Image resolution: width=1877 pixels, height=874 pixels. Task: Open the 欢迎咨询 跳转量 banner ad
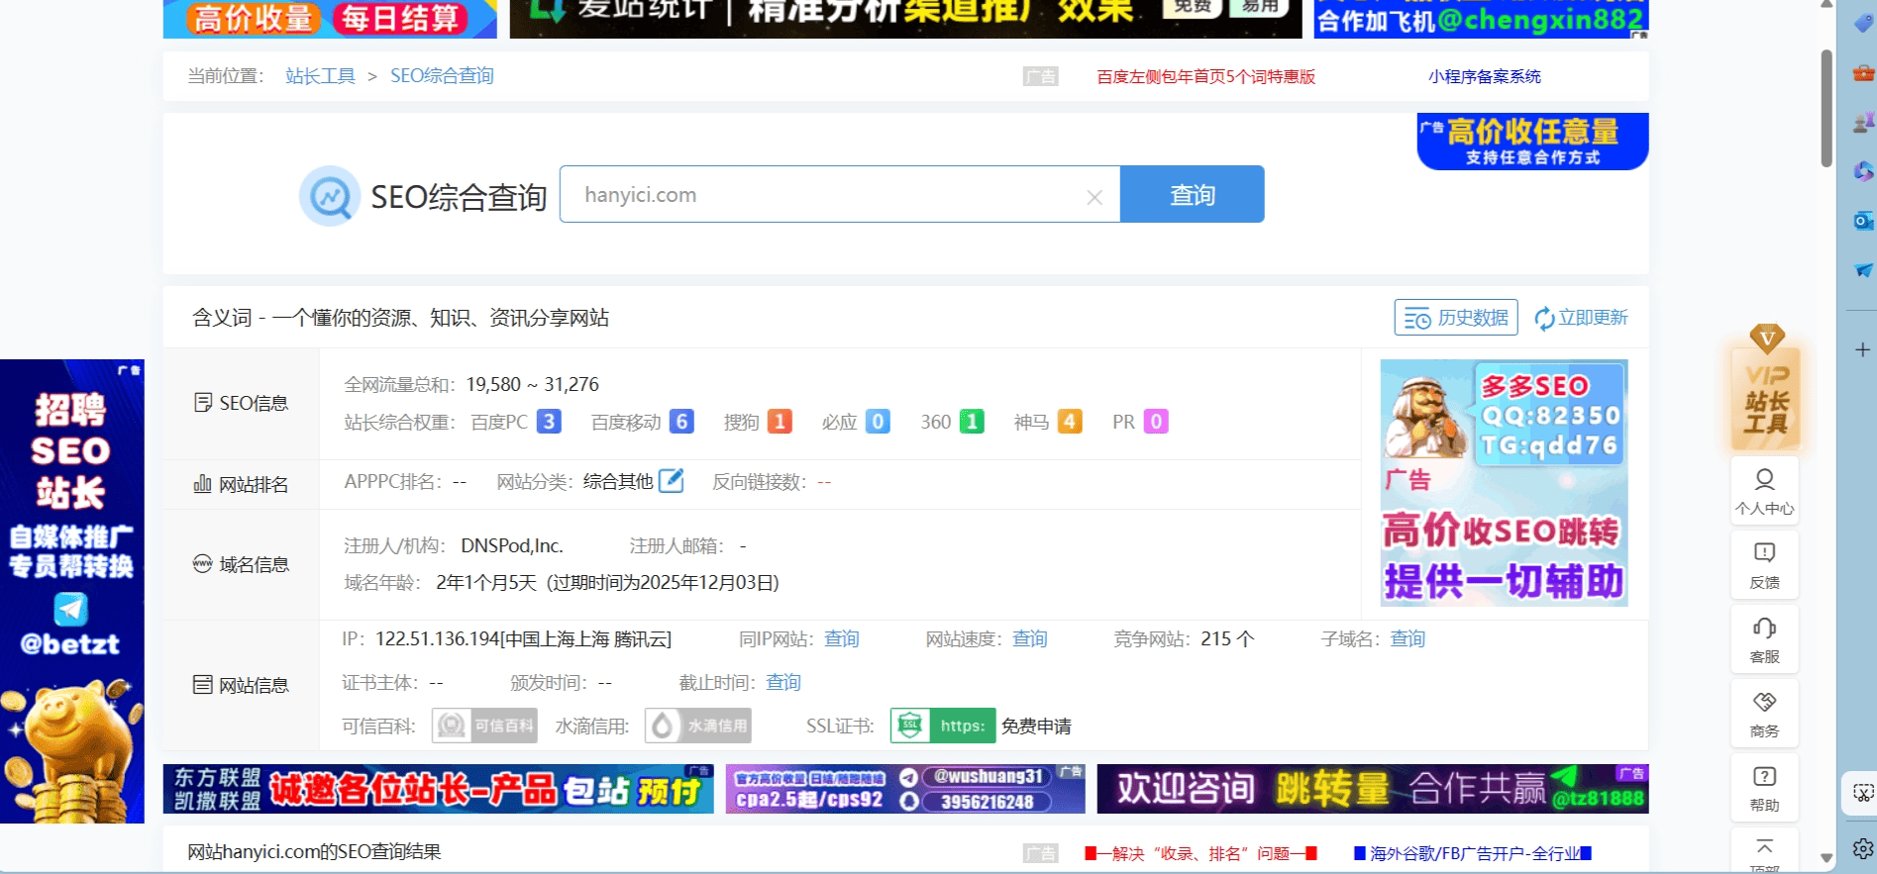click(x=1372, y=789)
